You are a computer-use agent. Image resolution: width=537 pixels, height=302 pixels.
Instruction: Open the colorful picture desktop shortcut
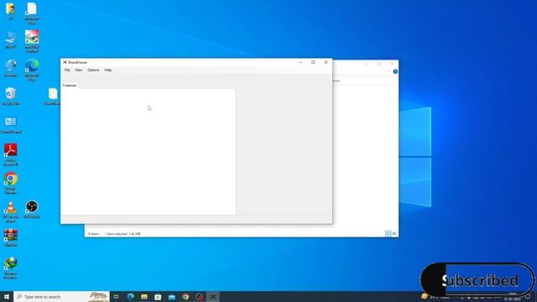tap(32, 41)
